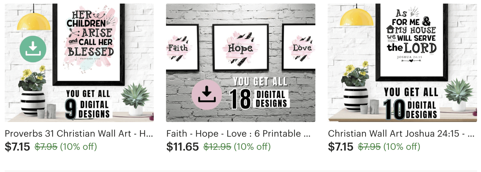Open the Joshua 24:15 wall art thumbnail
The height and width of the screenshot is (172, 481).
[x=402, y=63]
